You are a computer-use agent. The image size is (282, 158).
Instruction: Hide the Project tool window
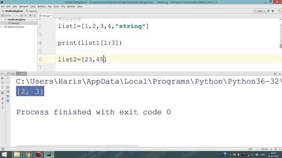(35, 15)
